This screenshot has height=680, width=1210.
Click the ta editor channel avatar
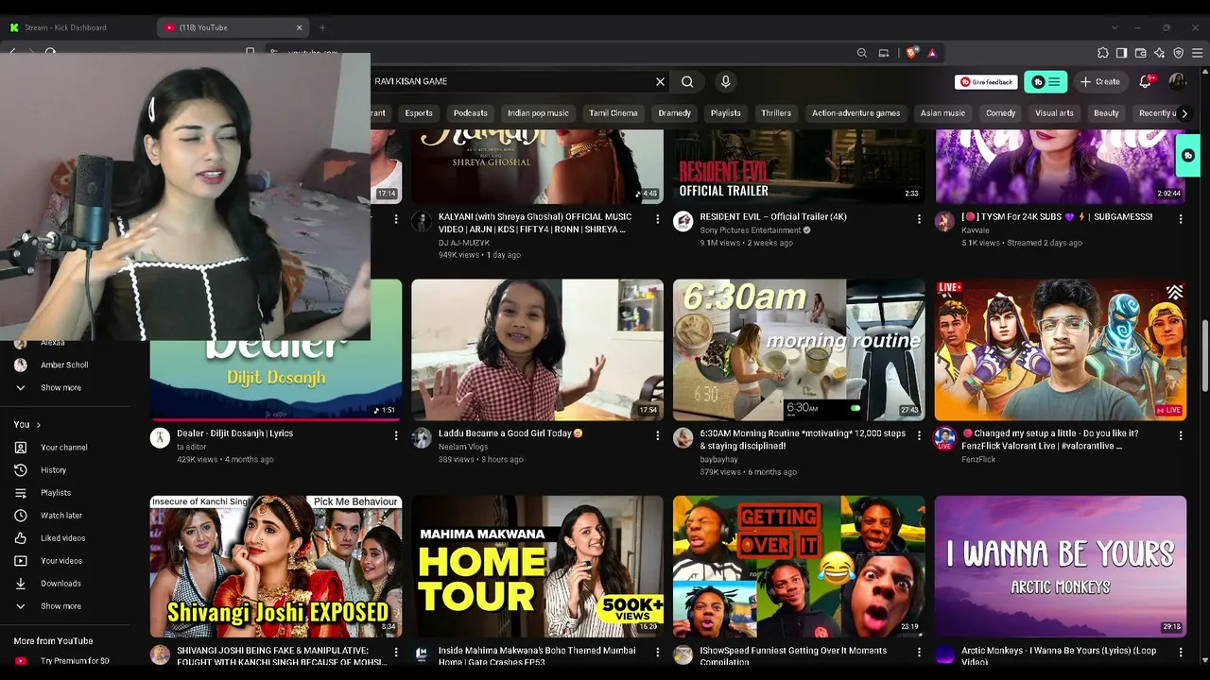(x=160, y=438)
